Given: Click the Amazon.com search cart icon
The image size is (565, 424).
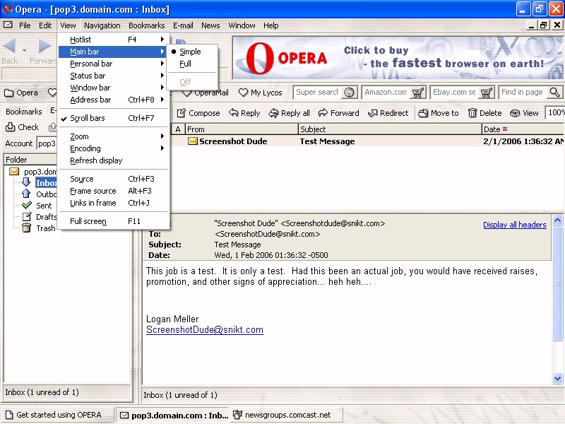Looking at the screenshot, I should click(418, 93).
